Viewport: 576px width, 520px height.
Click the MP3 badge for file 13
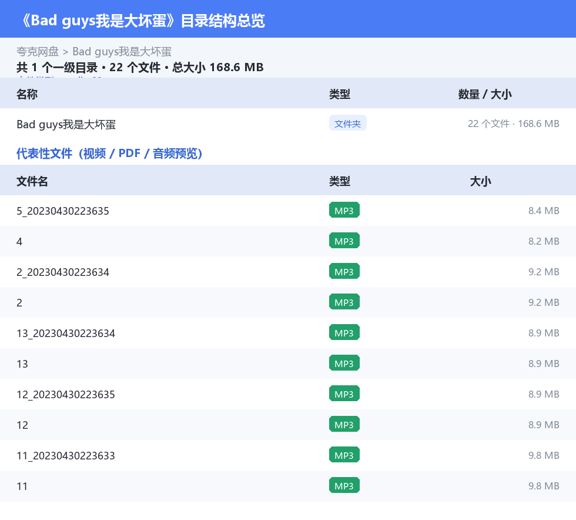point(344,363)
